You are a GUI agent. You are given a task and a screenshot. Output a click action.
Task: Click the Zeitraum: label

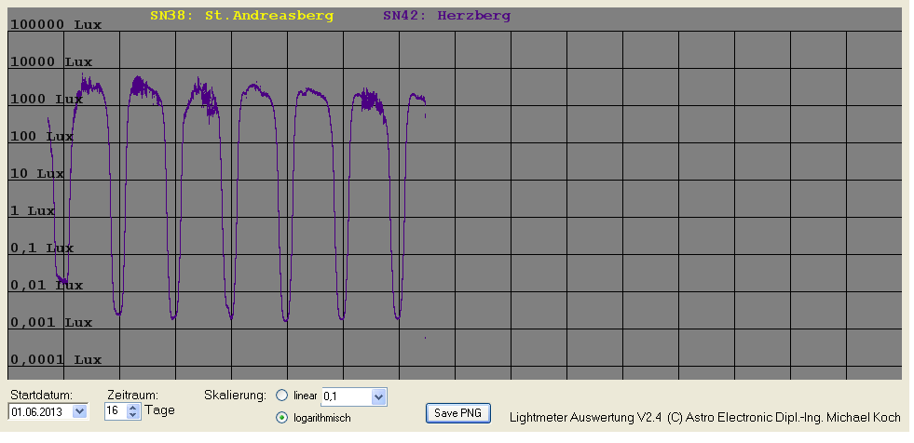point(133,395)
